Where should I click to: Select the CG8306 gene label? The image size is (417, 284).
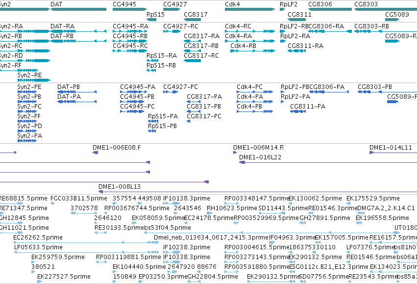click(320, 4)
